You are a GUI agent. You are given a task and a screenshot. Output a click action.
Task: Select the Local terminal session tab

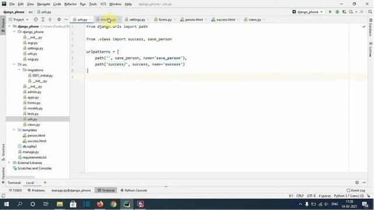tap(30, 183)
